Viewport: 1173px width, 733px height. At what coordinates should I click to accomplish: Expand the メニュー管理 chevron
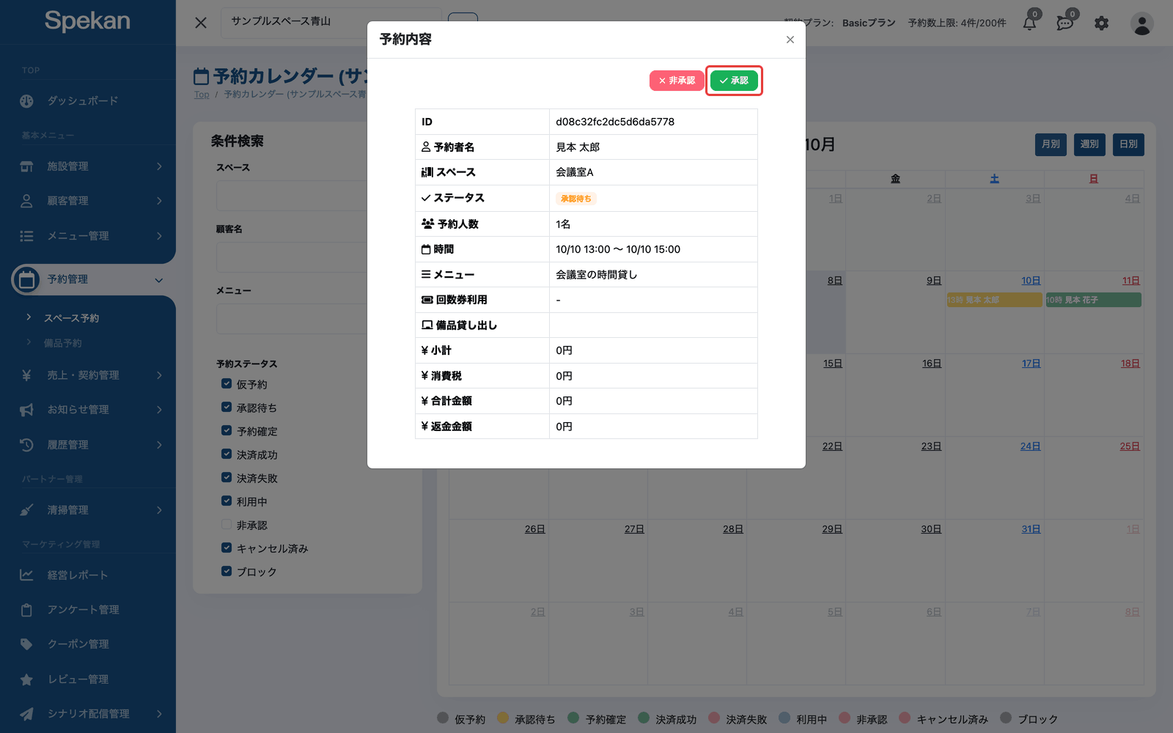(159, 236)
